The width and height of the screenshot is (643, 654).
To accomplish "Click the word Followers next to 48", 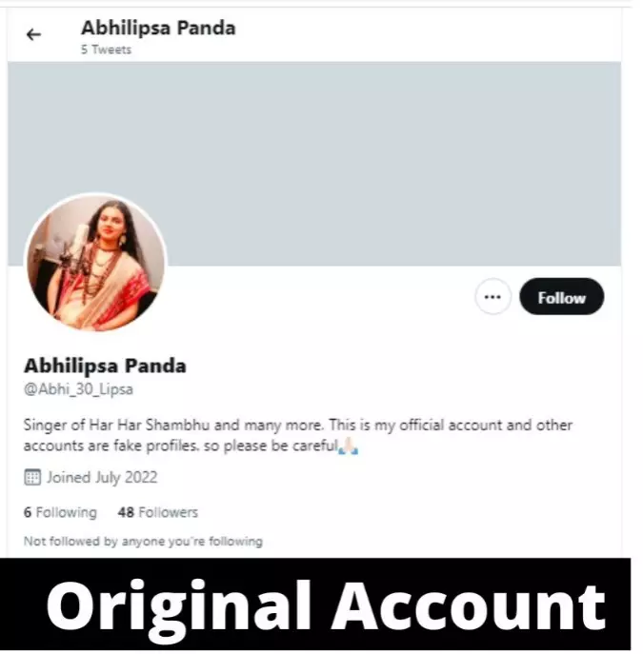I will (x=169, y=512).
